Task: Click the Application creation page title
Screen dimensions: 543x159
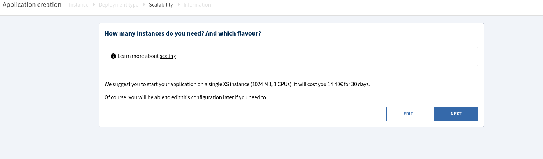Action: click(x=32, y=5)
